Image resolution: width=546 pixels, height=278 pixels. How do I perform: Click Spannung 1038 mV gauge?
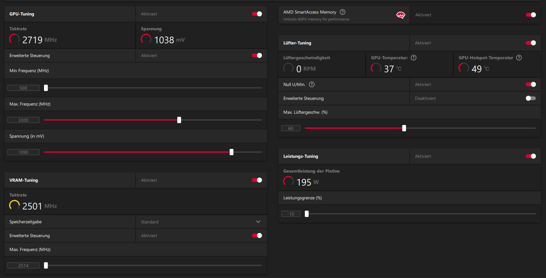pos(146,39)
